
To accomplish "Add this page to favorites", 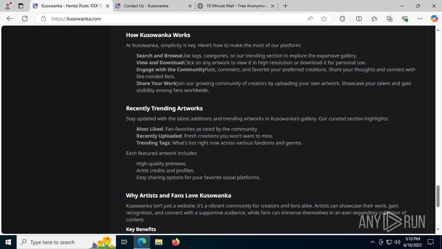I will click(324, 19).
